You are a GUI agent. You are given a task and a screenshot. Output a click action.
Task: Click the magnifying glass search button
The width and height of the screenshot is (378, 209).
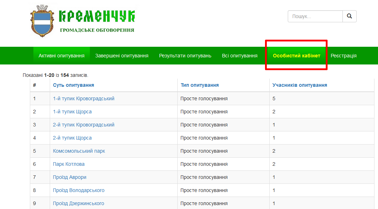[349, 16]
